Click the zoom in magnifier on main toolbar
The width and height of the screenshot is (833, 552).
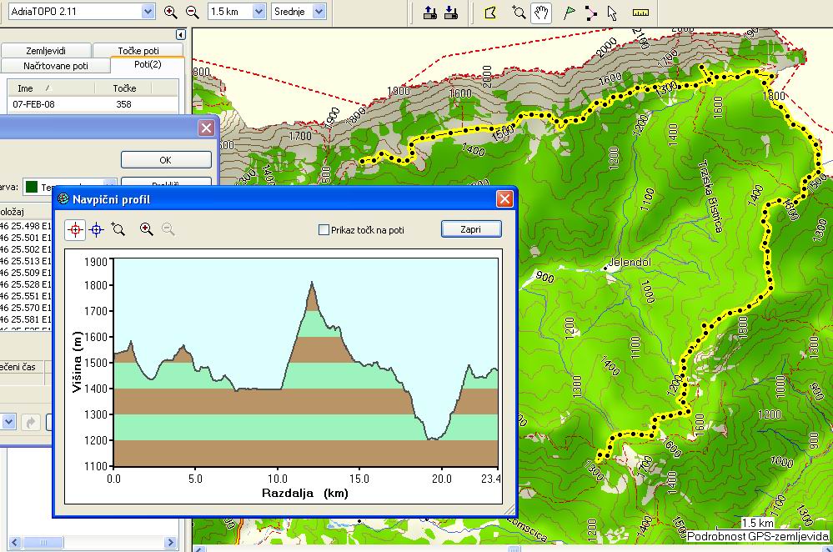[x=171, y=12]
